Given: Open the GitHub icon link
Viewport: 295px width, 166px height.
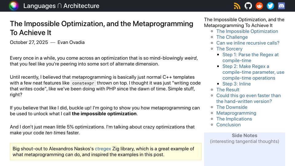Looking at the screenshot, I should pos(248,6).
